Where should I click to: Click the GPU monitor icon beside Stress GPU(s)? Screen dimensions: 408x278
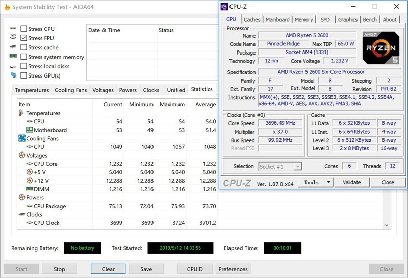(x=13, y=75)
